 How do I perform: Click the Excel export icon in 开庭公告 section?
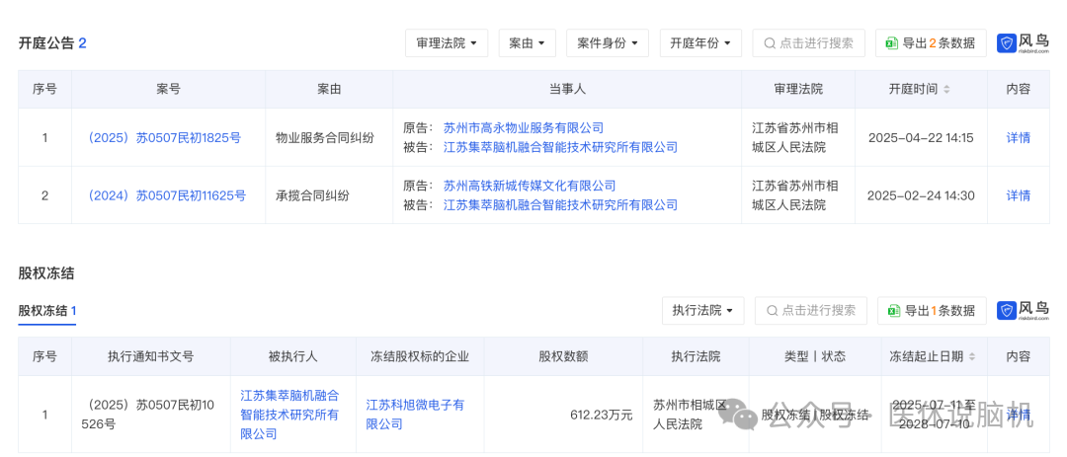click(891, 43)
